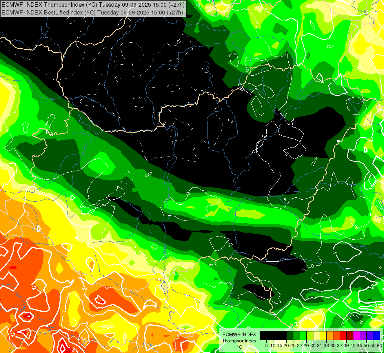Select the medium green 25–27 legend swatch
Screen dimensions: 384x353
coord(297,335)
